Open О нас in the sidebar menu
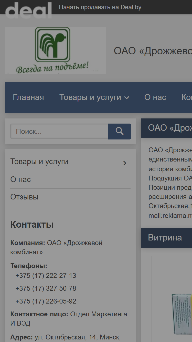 click(20, 179)
